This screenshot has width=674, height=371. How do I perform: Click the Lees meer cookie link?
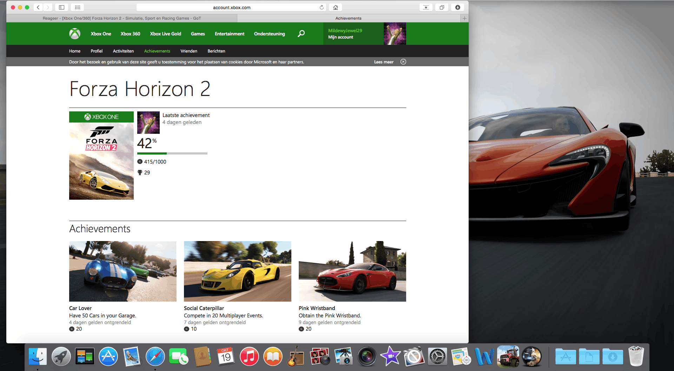pyautogui.click(x=384, y=62)
